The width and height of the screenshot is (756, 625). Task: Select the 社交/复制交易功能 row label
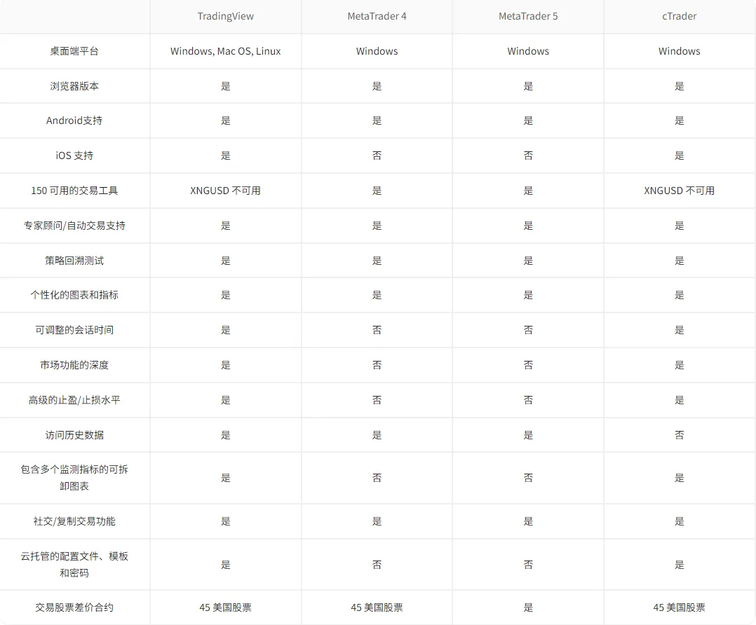[x=74, y=521]
